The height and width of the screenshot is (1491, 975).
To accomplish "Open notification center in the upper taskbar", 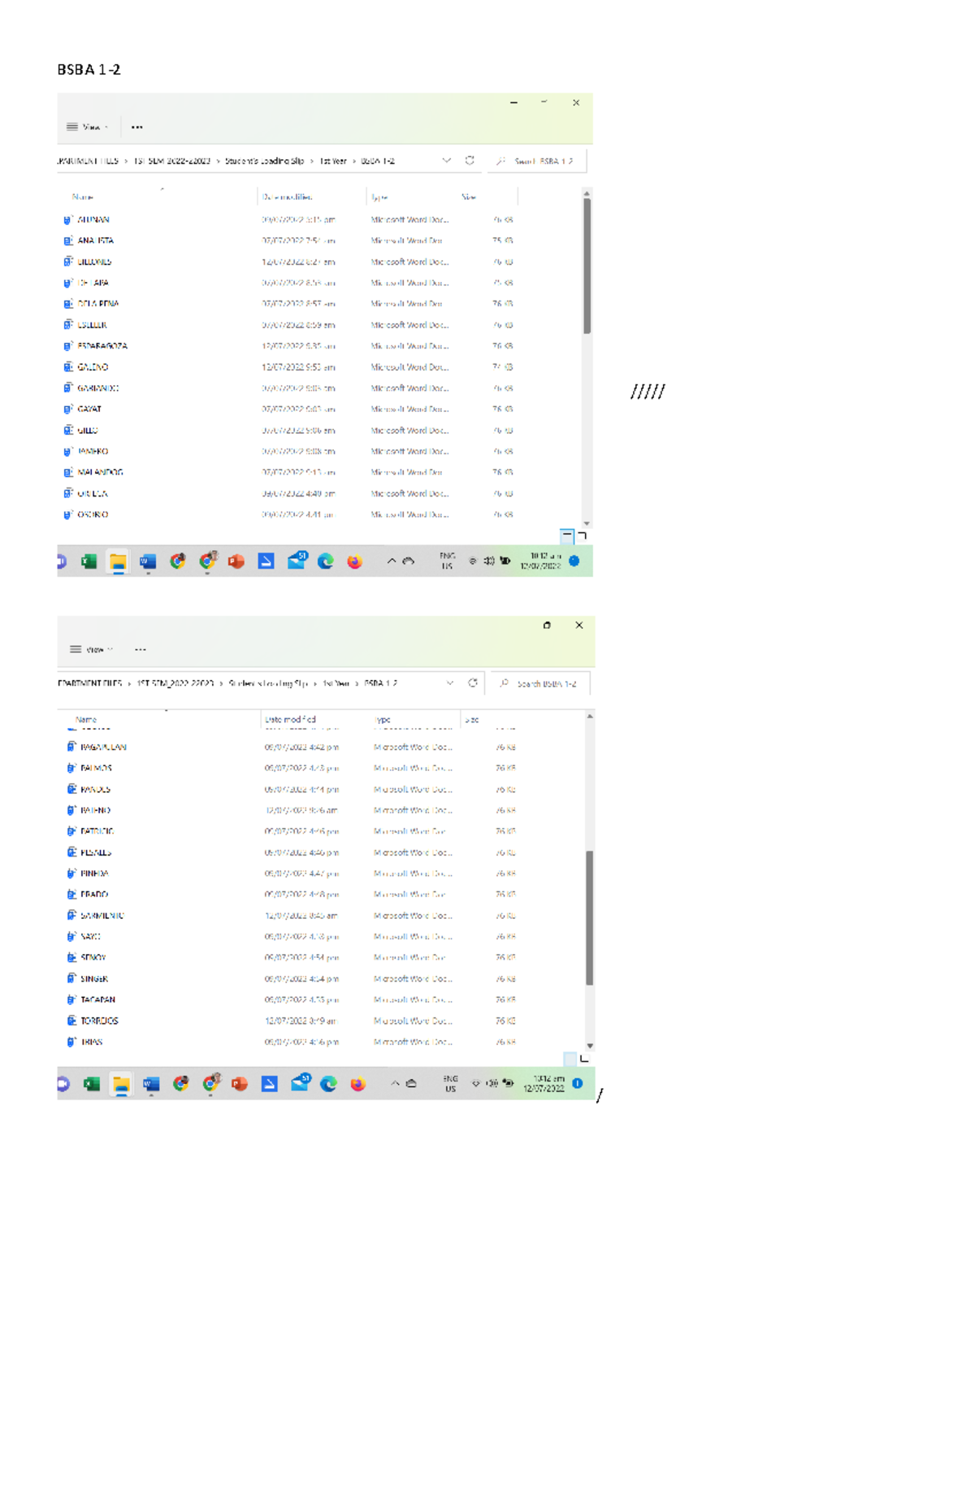I will coord(574,561).
